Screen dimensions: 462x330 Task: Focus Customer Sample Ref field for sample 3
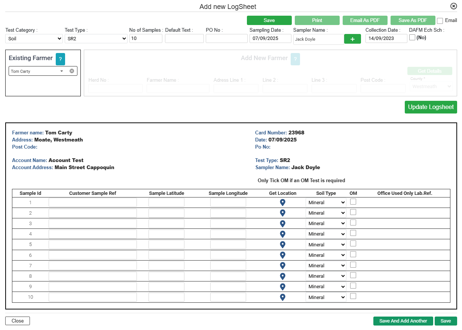[93, 224]
